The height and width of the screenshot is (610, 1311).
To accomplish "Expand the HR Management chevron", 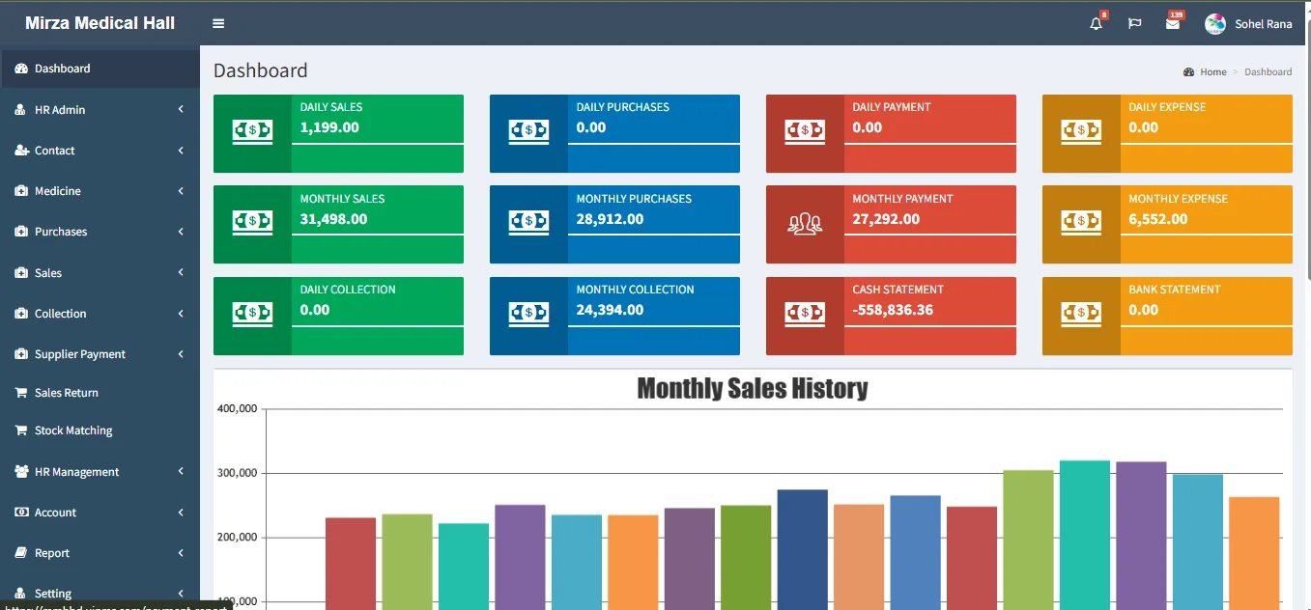I will tap(181, 472).
